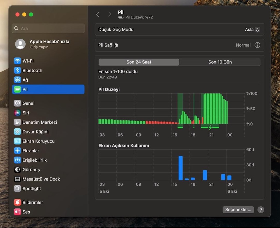Click the yellow minimize window button

24,15
